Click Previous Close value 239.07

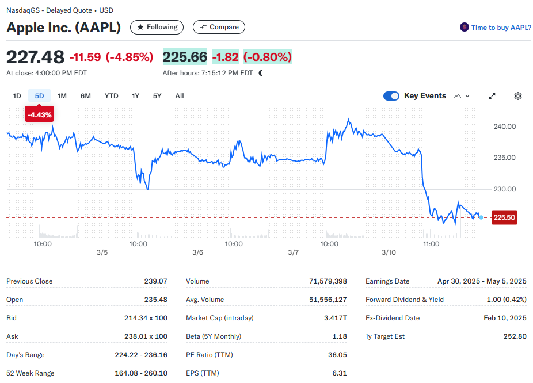[155, 281]
